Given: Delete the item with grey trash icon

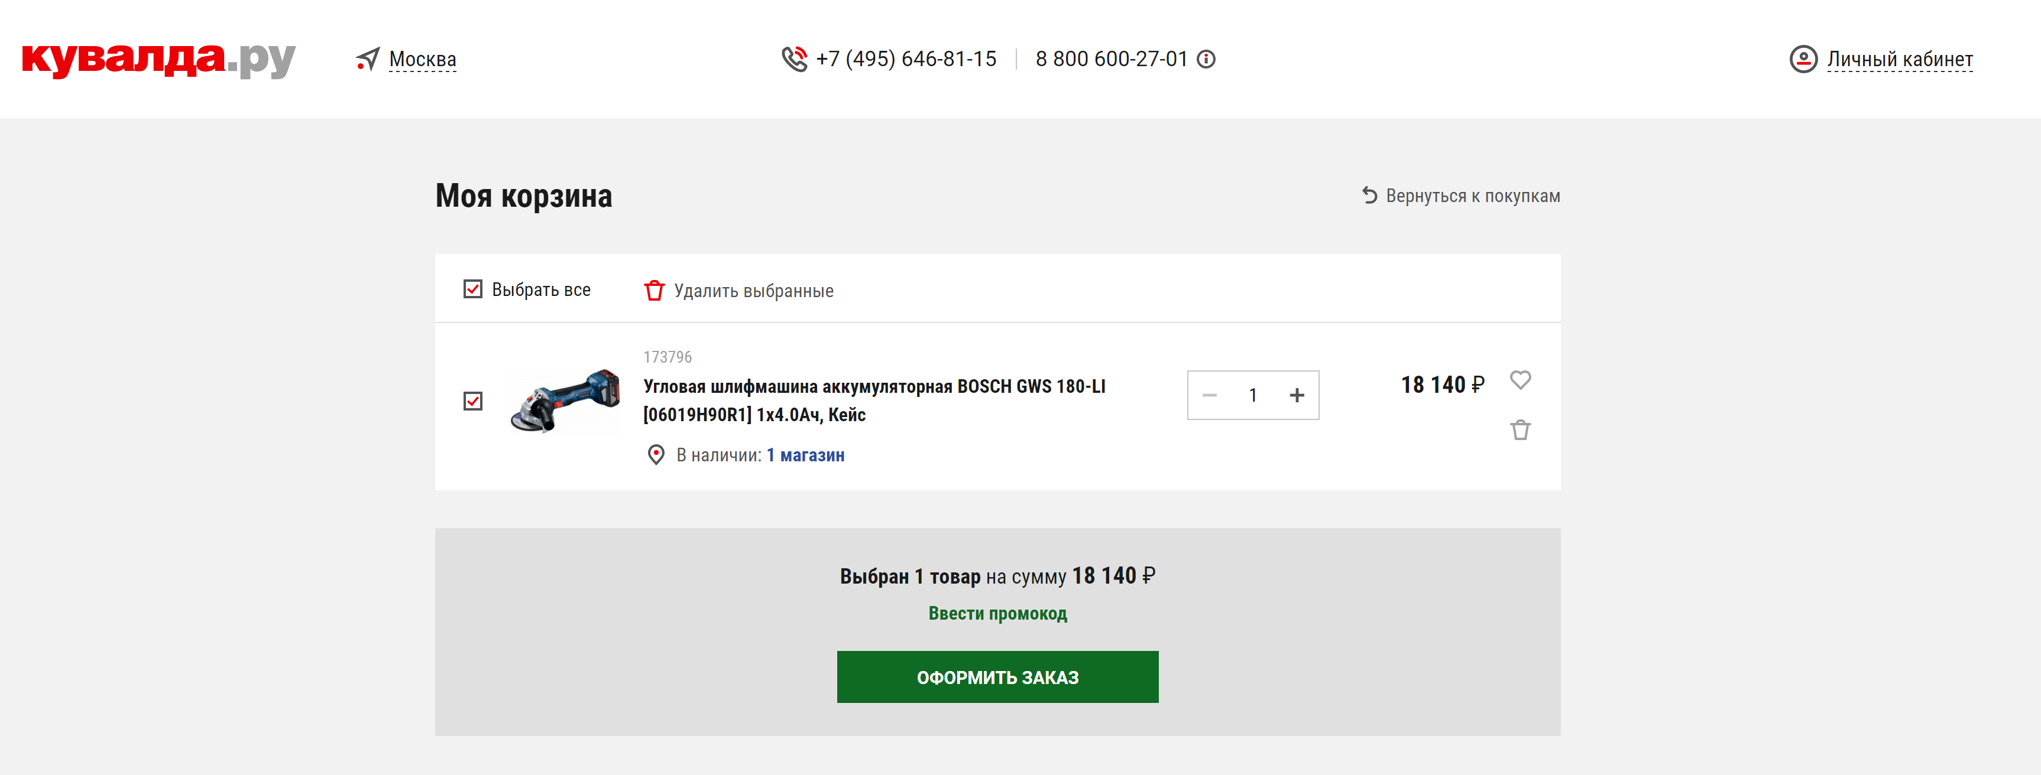Looking at the screenshot, I should [x=1521, y=430].
